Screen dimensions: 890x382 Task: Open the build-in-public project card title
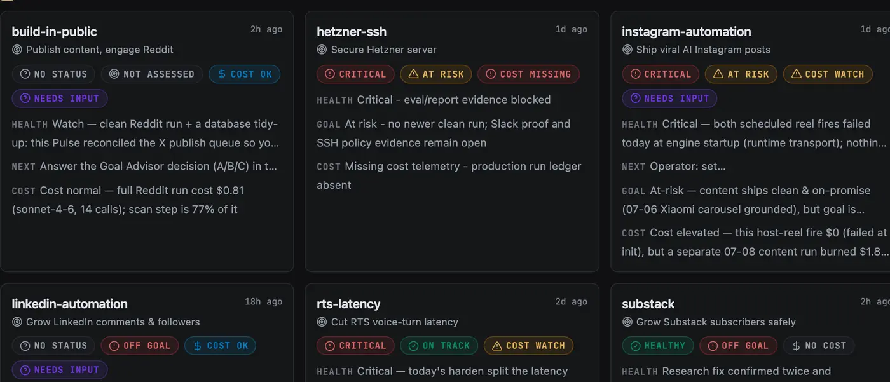tap(54, 31)
